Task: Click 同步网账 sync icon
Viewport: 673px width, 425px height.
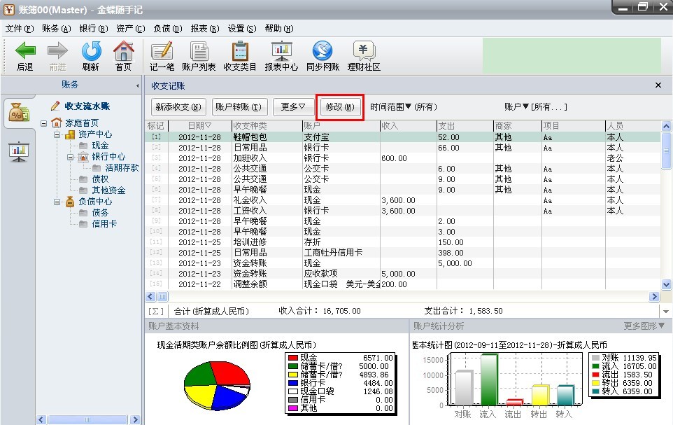Action: (x=323, y=51)
